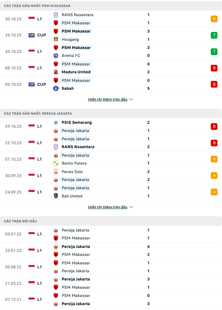
Task: Click the yellow H result badge for RANS match
Action: pos(214,19)
